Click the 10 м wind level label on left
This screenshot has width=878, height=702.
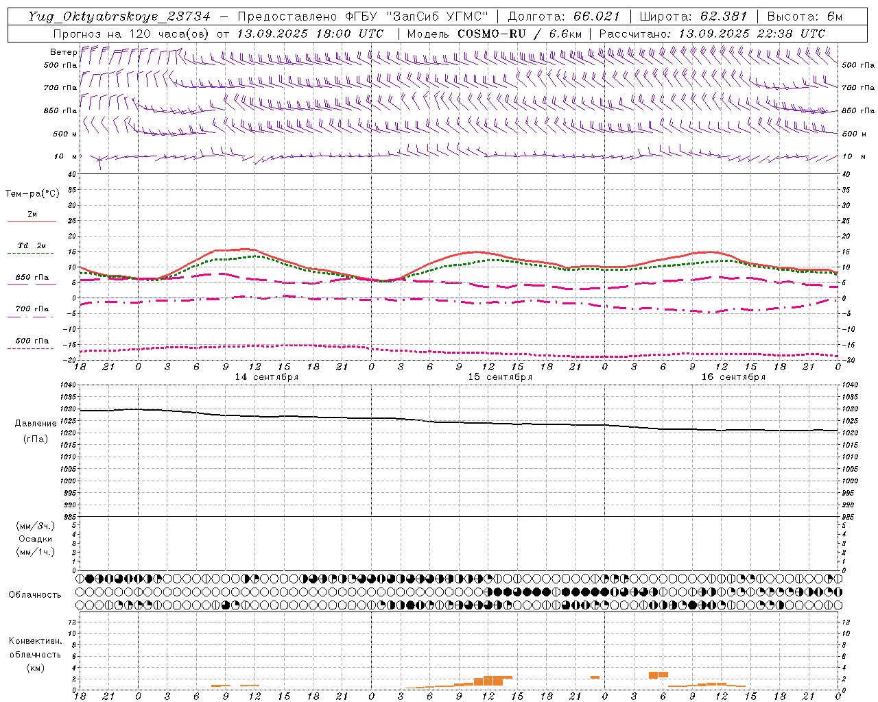click(66, 156)
